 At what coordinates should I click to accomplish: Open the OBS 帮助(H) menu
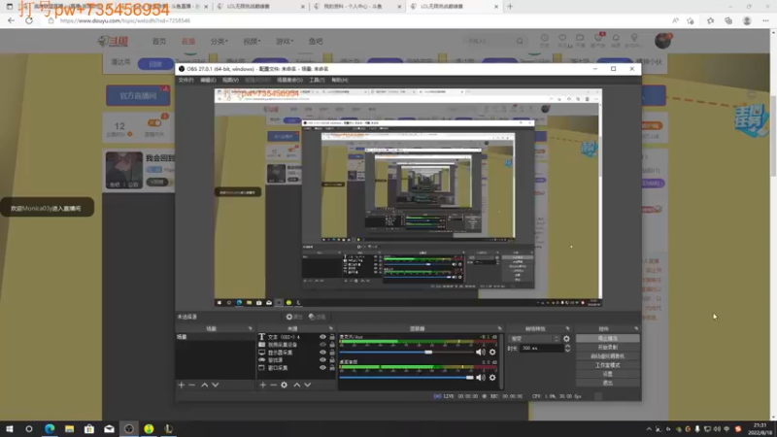tap(339, 80)
